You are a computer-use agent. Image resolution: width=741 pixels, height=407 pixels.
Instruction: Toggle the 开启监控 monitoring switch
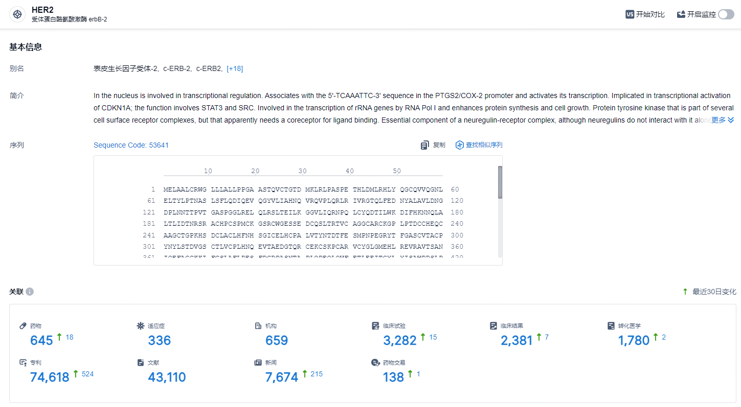pos(726,14)
